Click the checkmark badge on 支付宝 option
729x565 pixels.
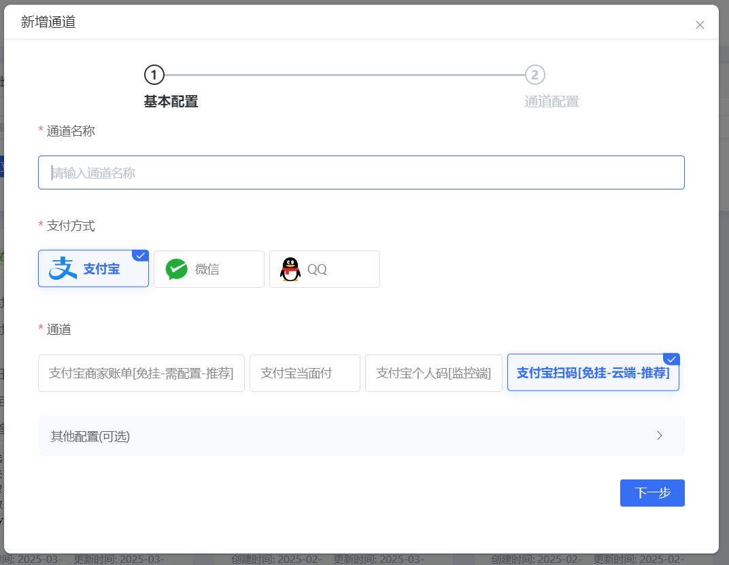(141, 256)
